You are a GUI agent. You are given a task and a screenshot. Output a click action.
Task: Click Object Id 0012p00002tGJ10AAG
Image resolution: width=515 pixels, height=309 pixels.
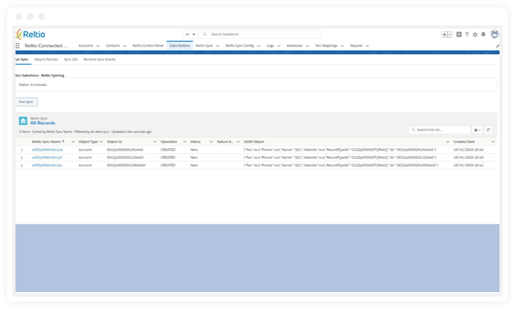tap(125, 157)
